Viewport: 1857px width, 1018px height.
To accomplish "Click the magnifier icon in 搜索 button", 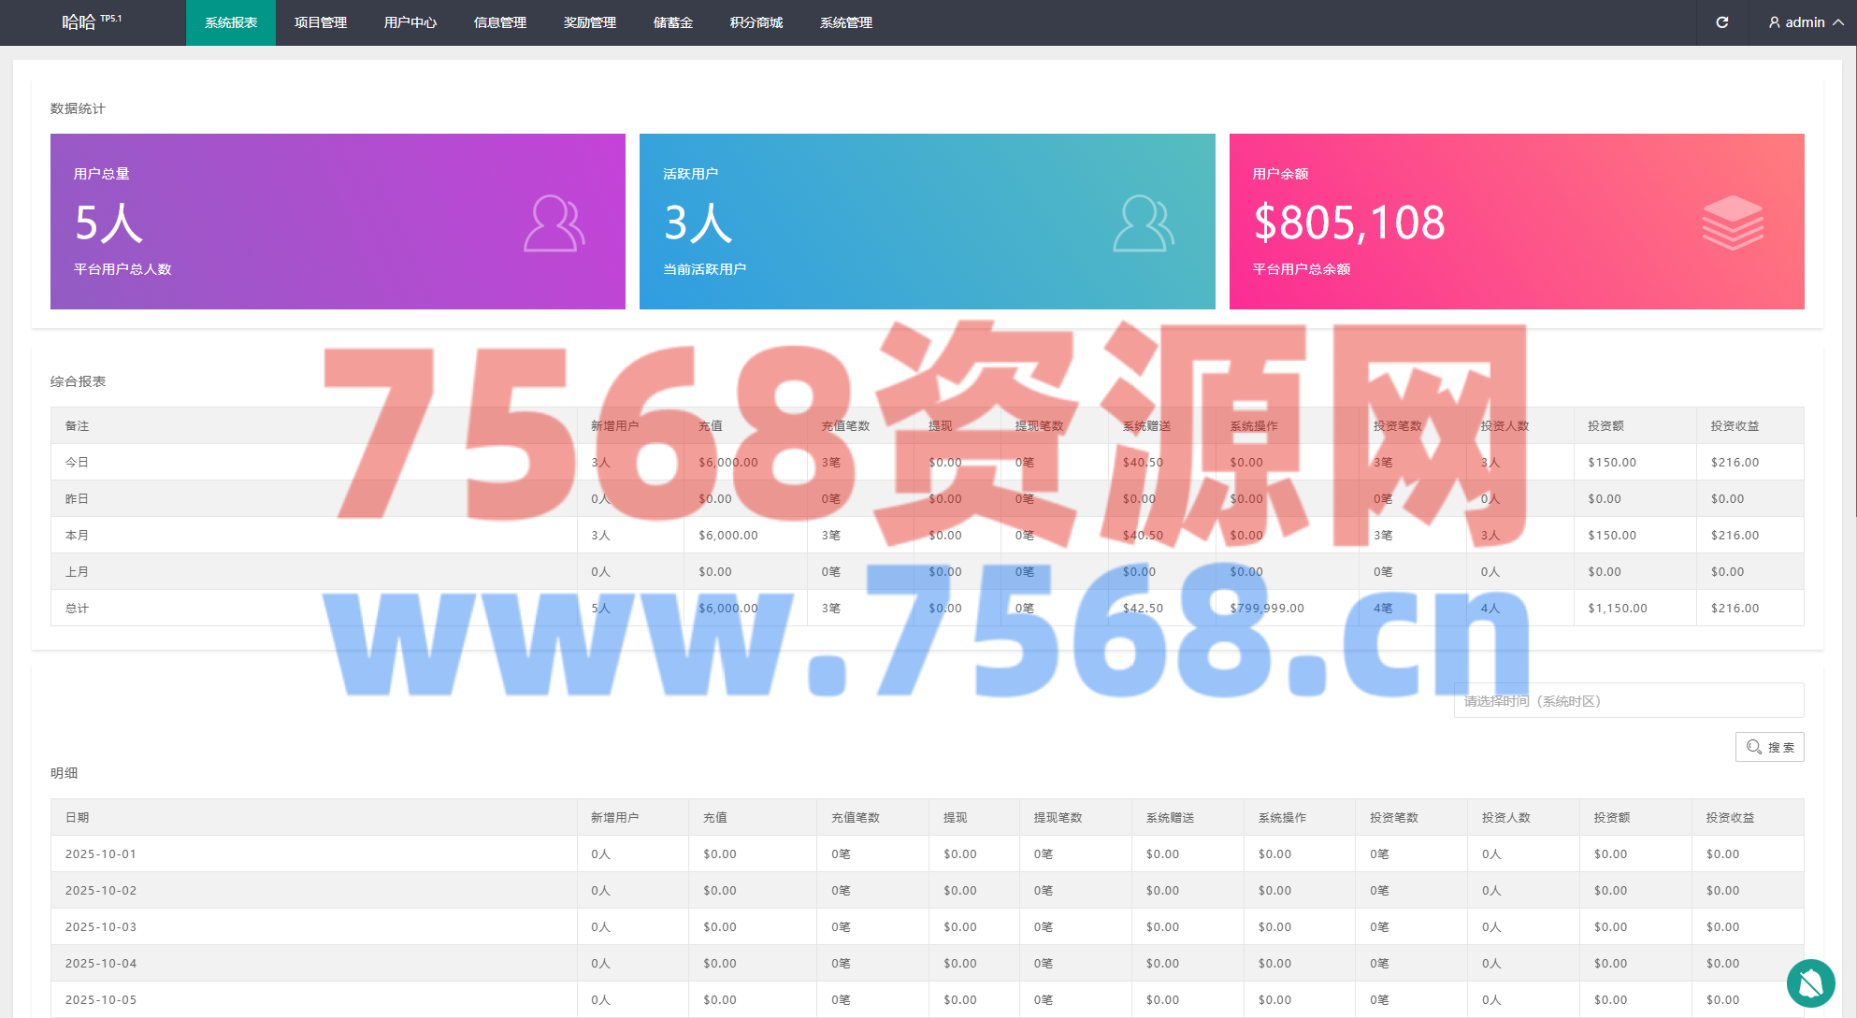I will click(1754, 747).
